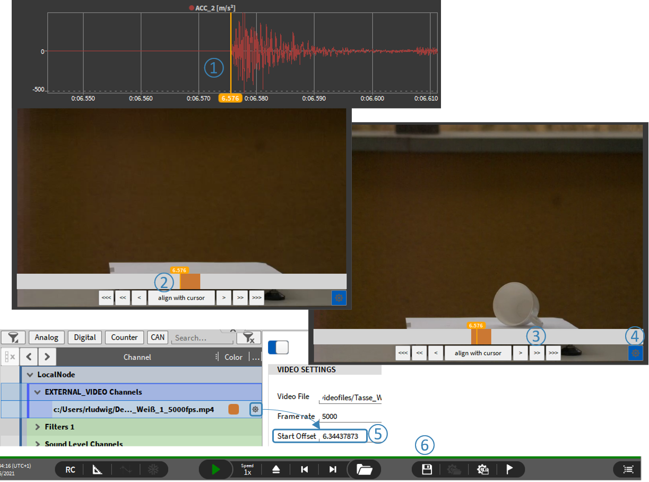Click the save floppy disk icon
Image resolution: width=649 pixels, height=482 pixels.
coord(427,469)
